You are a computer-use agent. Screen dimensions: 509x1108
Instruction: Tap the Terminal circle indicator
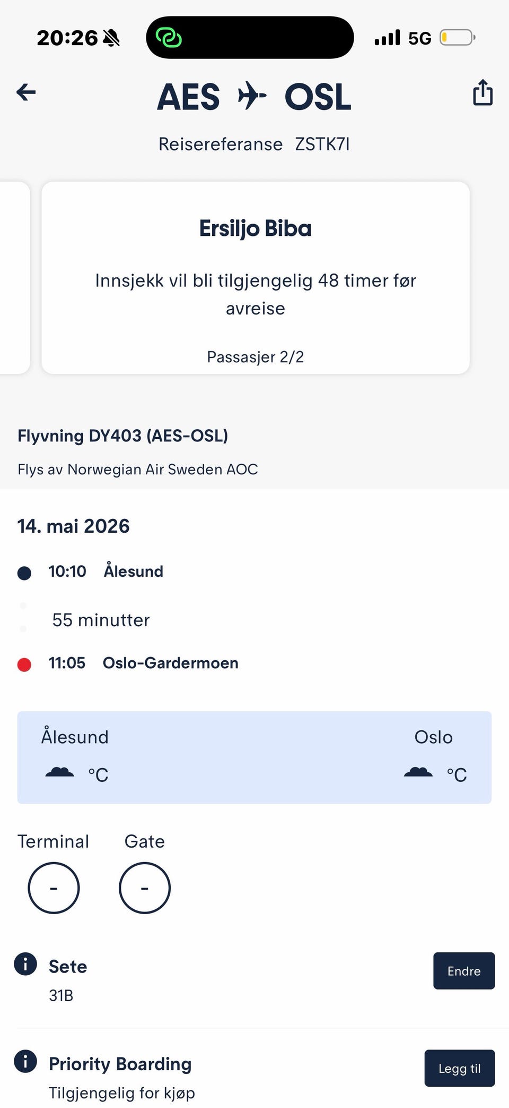pyautogui.click(x=54, y=888)
